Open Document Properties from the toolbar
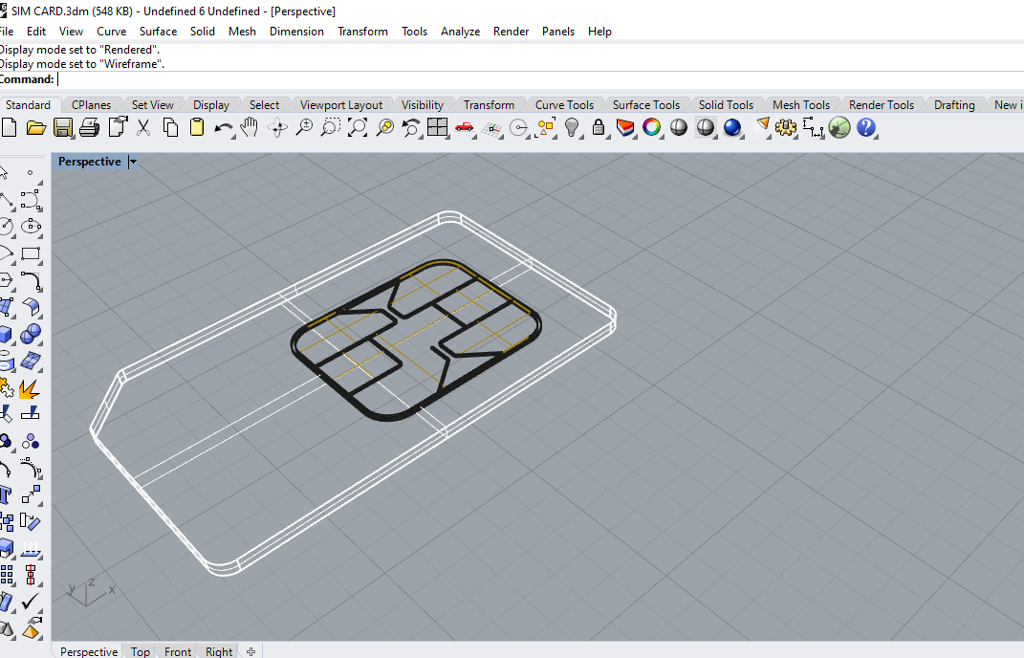The image size is (1024, 658). pyautogui.click(x=117, y=127)
